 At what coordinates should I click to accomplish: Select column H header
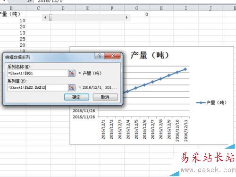(x=161, y=8)
